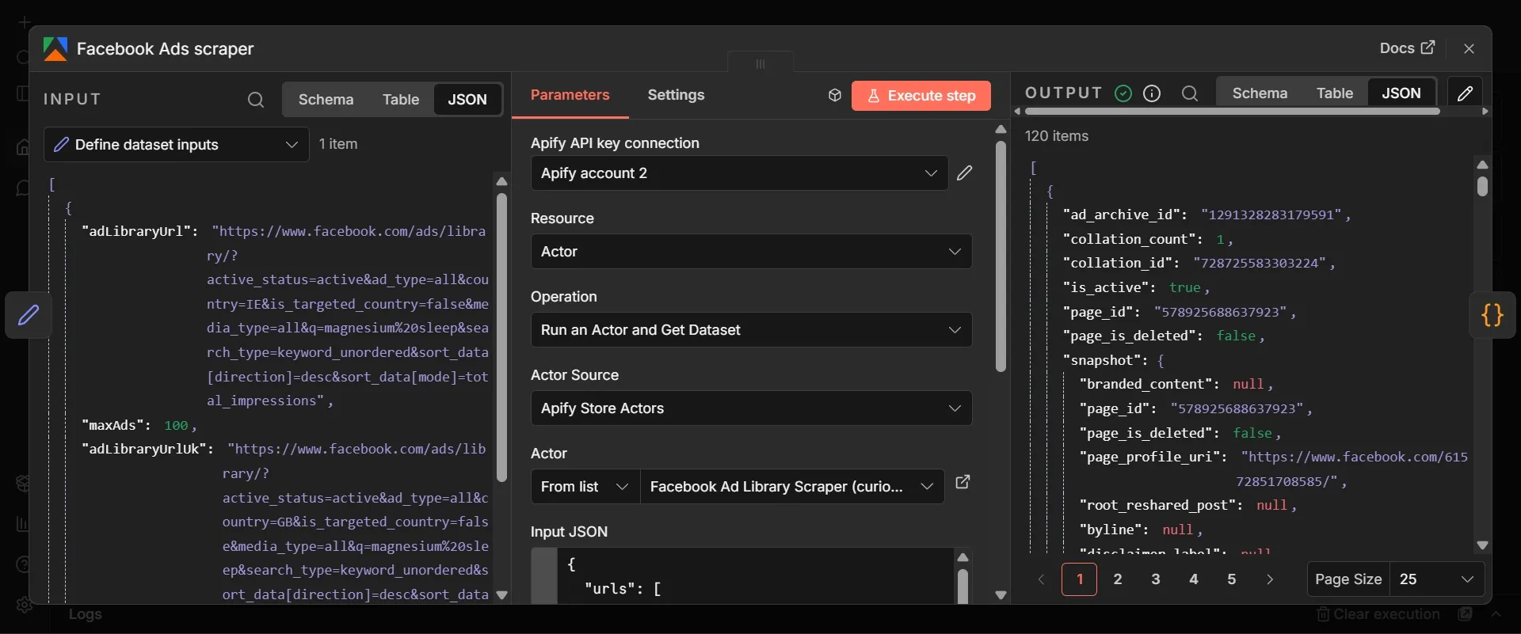Click Clear execution in background window

pyautogui.click(x=1378, y=615)
